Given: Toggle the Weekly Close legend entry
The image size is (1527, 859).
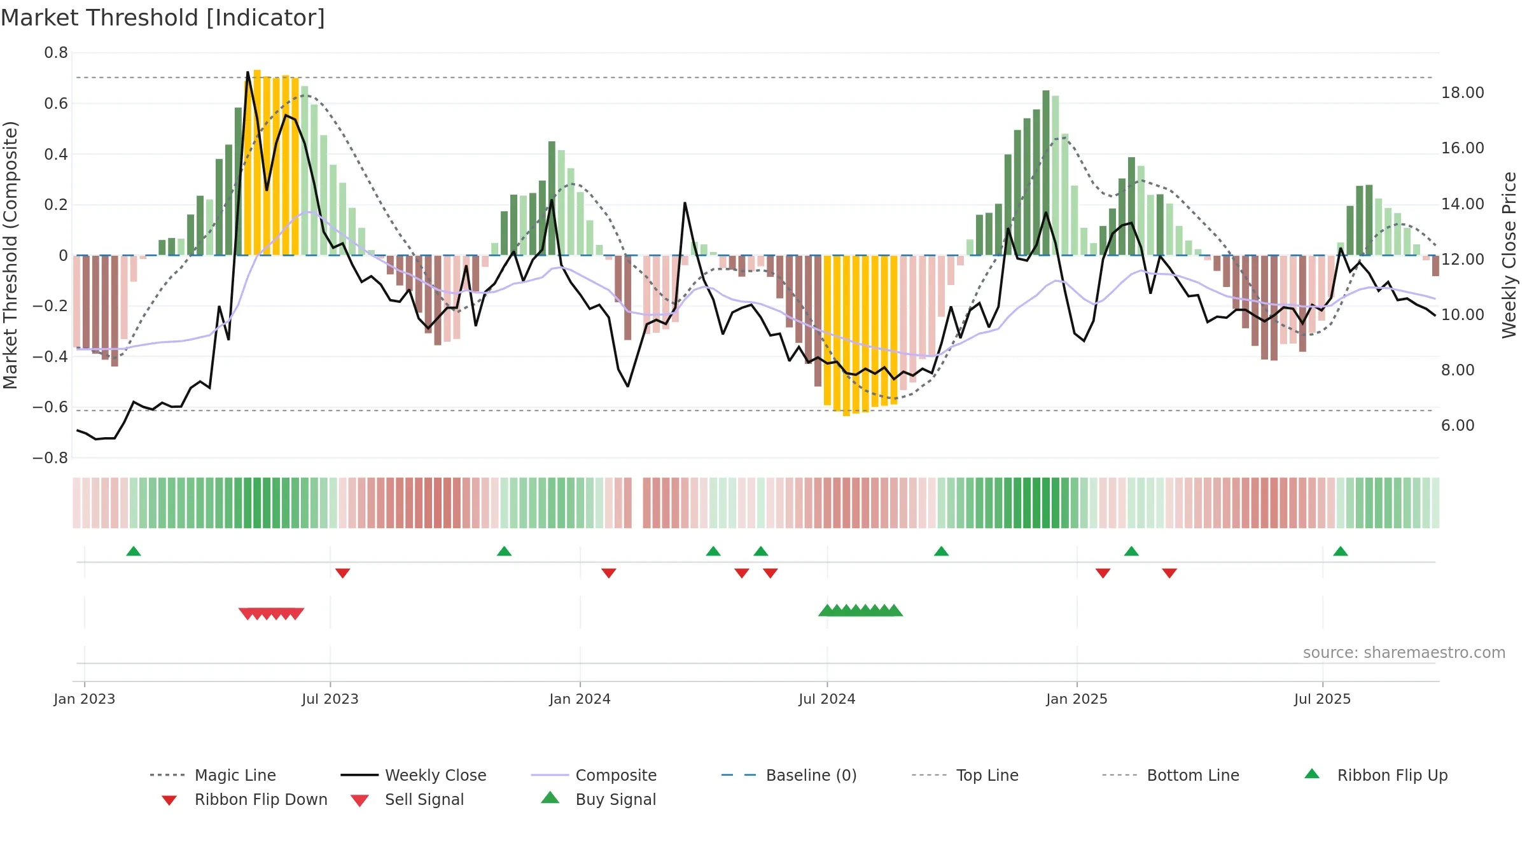Looking at the screenshot, I should (414, 775).
